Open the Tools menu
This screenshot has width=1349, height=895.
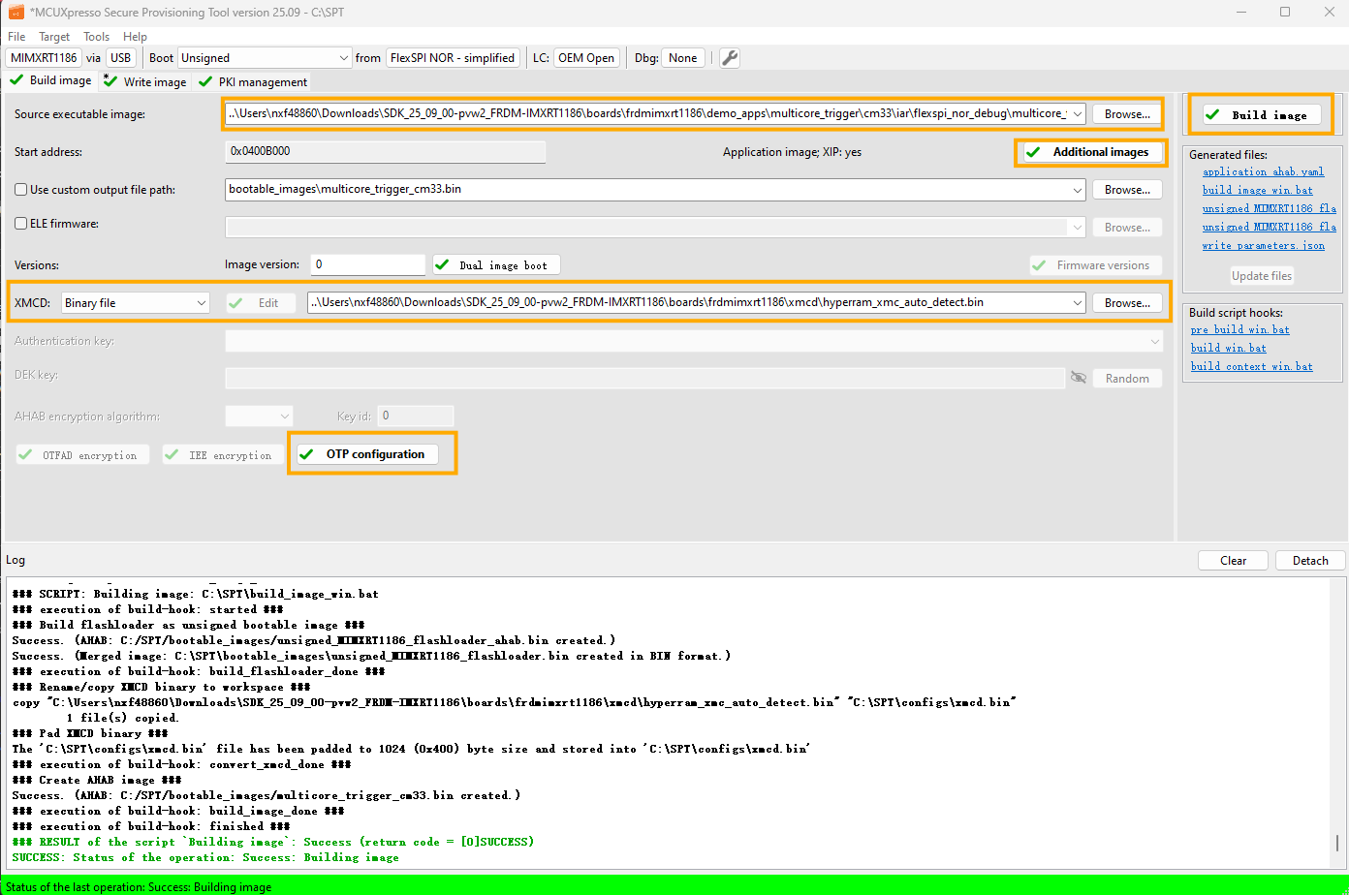[96, 37]
